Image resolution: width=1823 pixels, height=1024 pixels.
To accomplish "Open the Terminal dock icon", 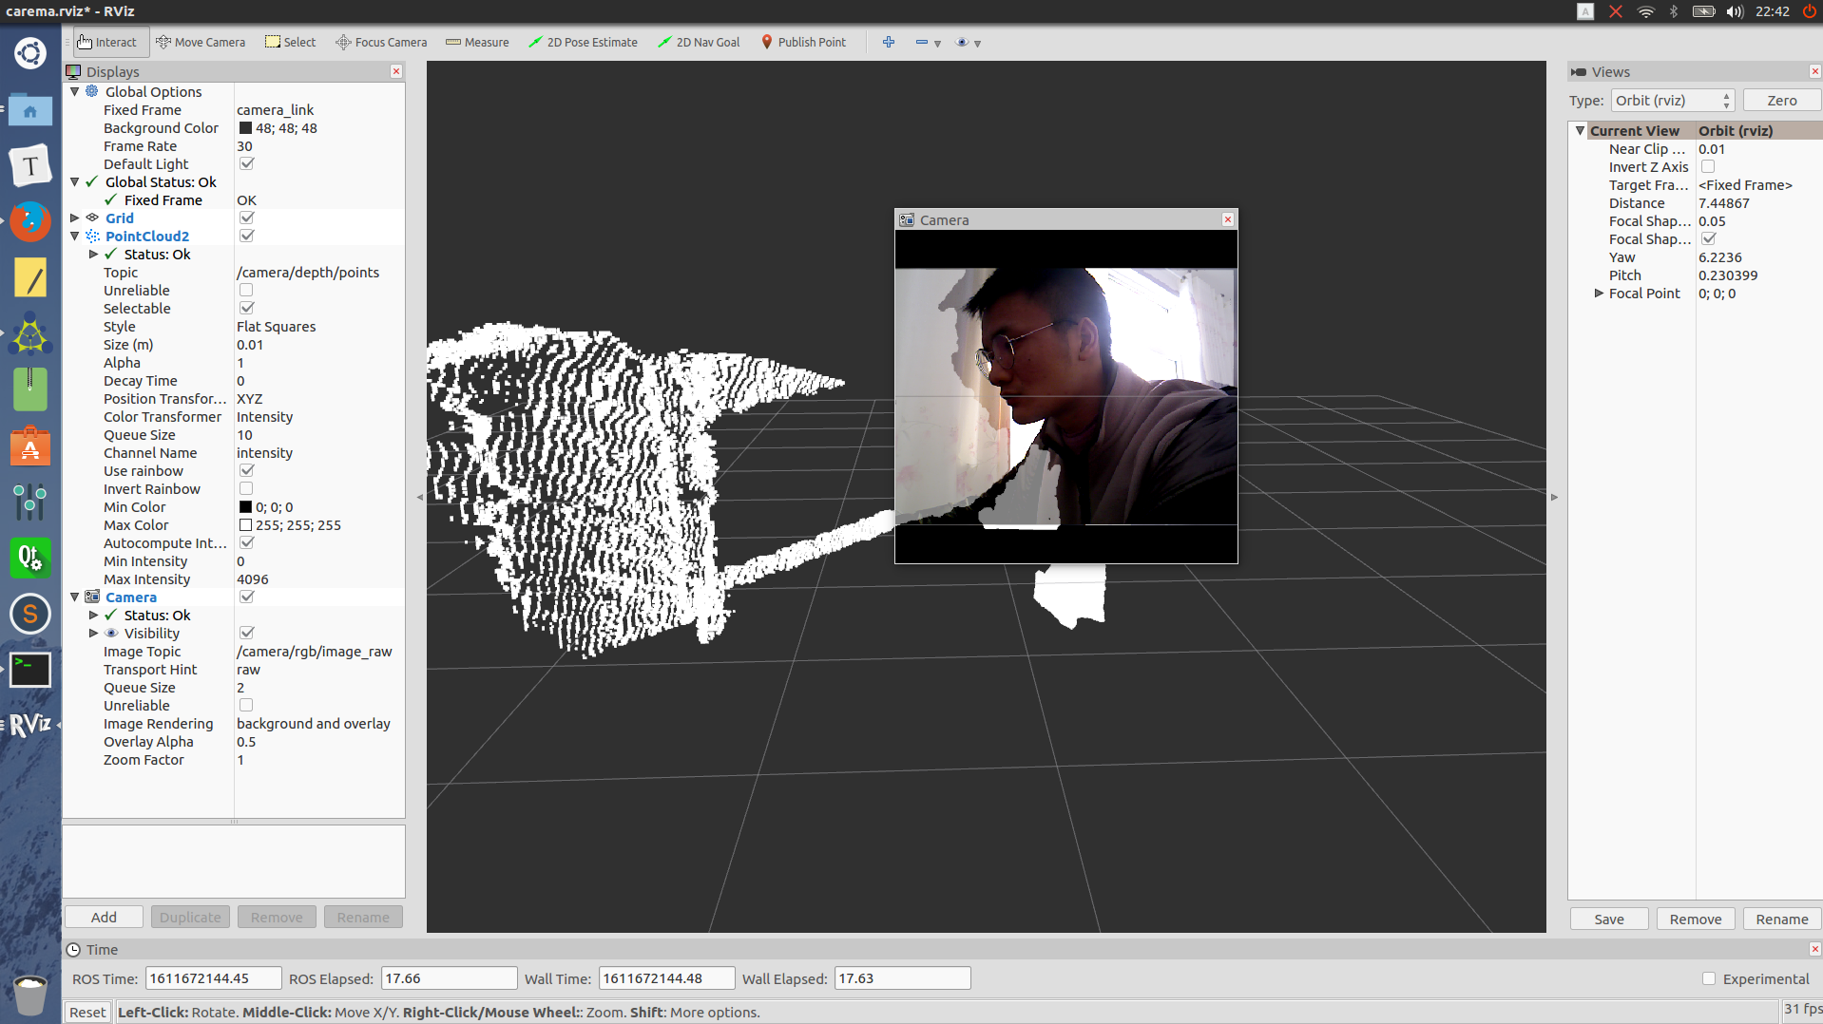I will click(30, 669).
